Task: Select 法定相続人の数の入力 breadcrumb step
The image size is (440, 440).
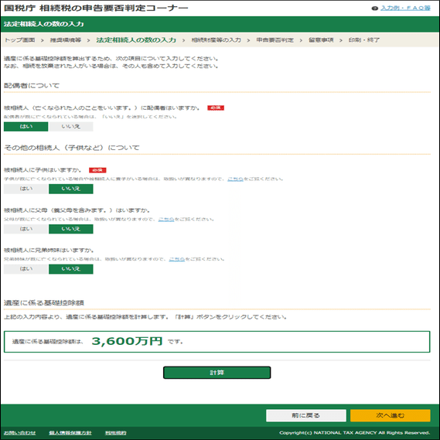Action: pos(136,40)
